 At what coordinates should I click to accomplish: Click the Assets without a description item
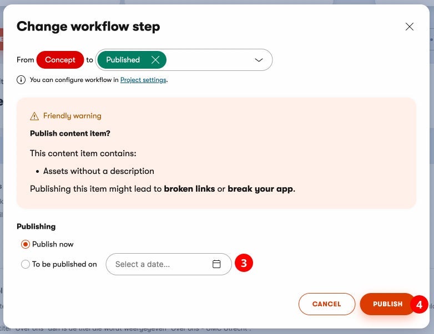click(98, 171)
